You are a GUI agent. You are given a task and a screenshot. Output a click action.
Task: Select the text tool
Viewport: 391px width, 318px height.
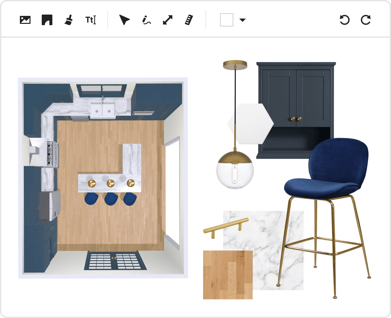(90, 20)
